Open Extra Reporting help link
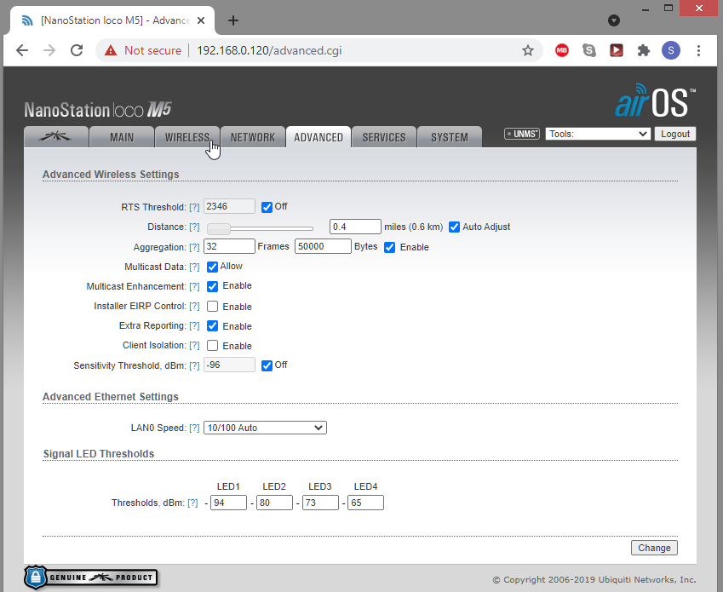The image size is (723, 592). [x=194, y=326]
